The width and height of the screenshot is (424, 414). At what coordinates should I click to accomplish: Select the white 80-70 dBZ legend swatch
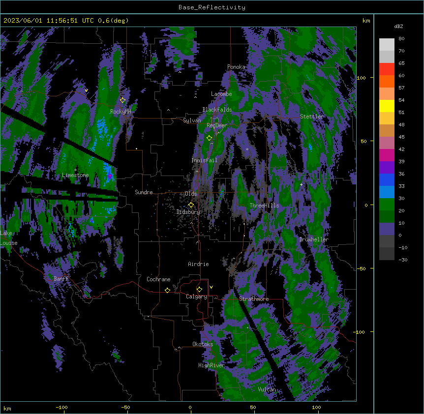point(387,45)
